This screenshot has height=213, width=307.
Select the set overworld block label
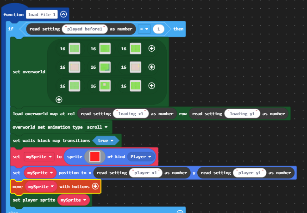(x=29, y=72)
